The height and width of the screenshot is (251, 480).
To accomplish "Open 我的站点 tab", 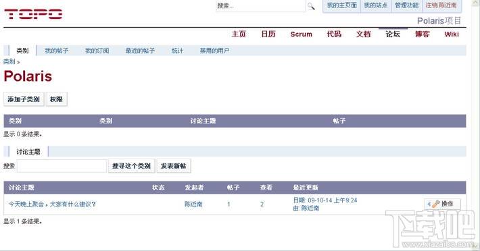I will pos(376,5).
